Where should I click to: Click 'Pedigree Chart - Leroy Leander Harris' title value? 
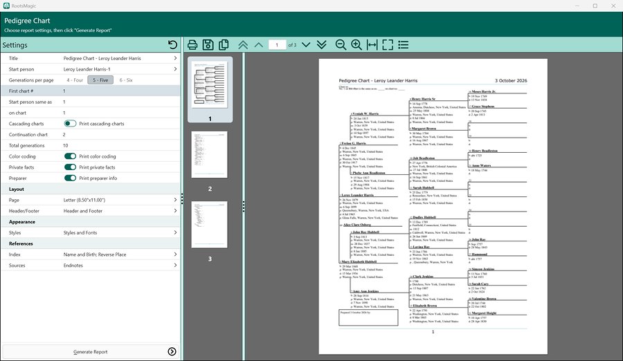pyautogui.click(x=102, y=58)
